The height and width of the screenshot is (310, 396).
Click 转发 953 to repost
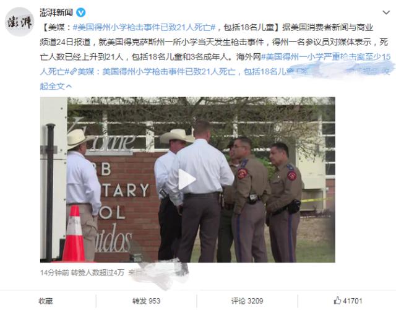coord(146,301)
